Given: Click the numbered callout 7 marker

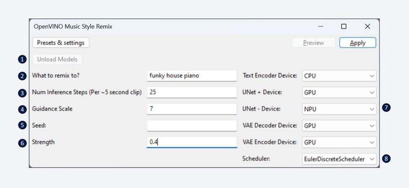Looking at the screenshot, I should (x=386, y=108).
